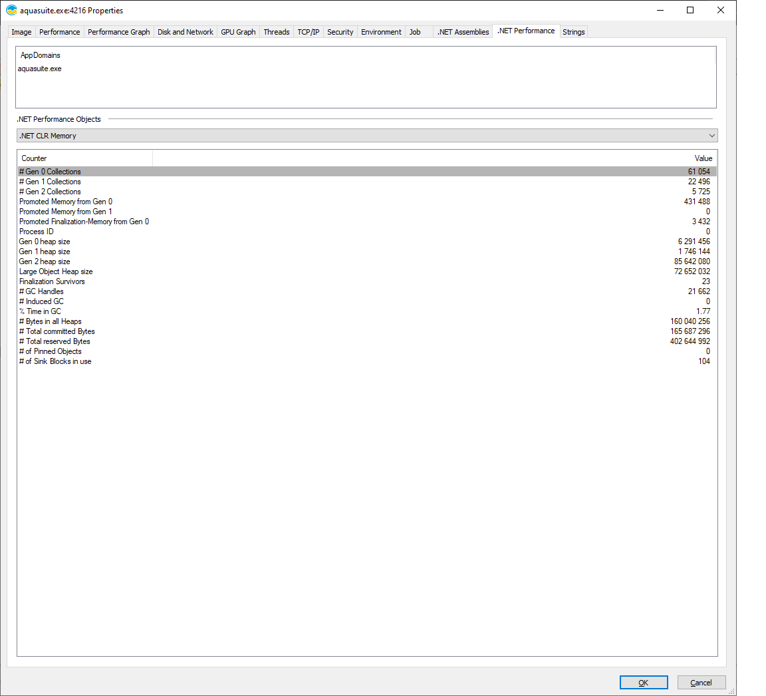Switch to Disk and Network tab
Image resolution: width=766 pixels, height=696 pixels.
[x=185, y=32]
